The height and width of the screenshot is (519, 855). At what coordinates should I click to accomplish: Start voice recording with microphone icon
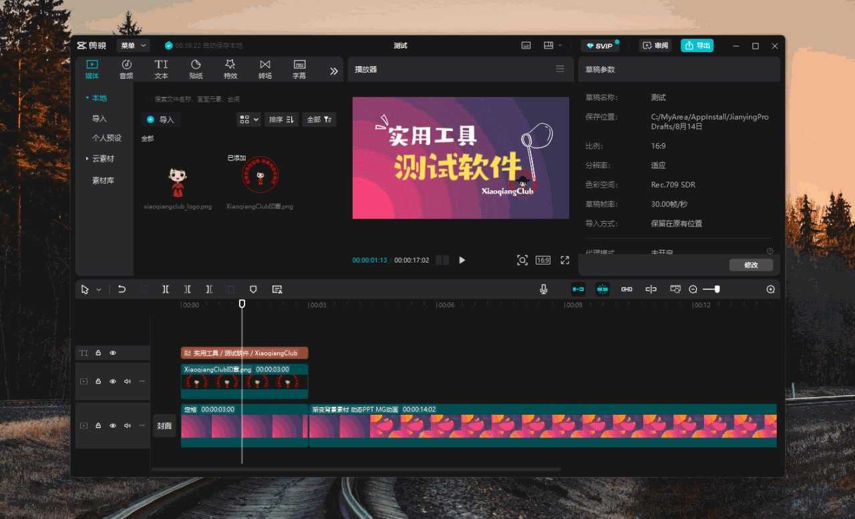[x=544, y=289]
